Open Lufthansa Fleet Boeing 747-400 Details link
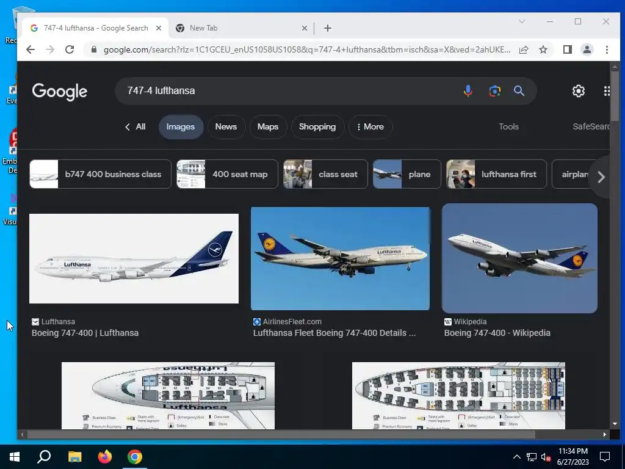625x469 pixels. tap(334, 333)
